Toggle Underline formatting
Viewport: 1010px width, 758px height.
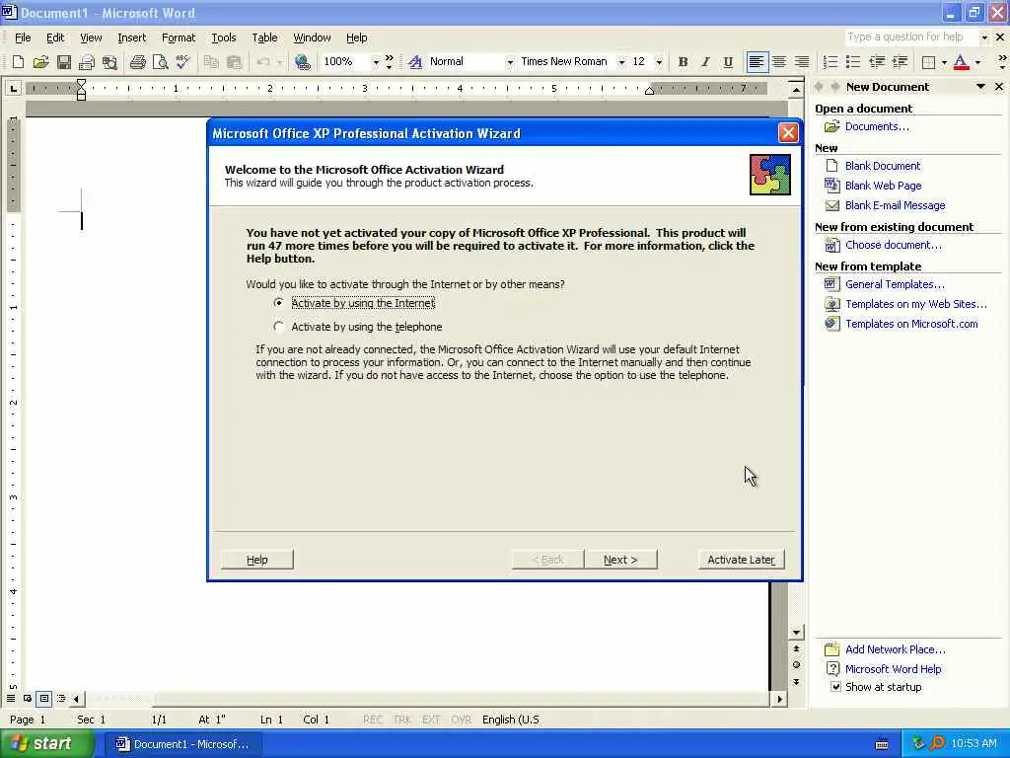(x=728, y=62)
